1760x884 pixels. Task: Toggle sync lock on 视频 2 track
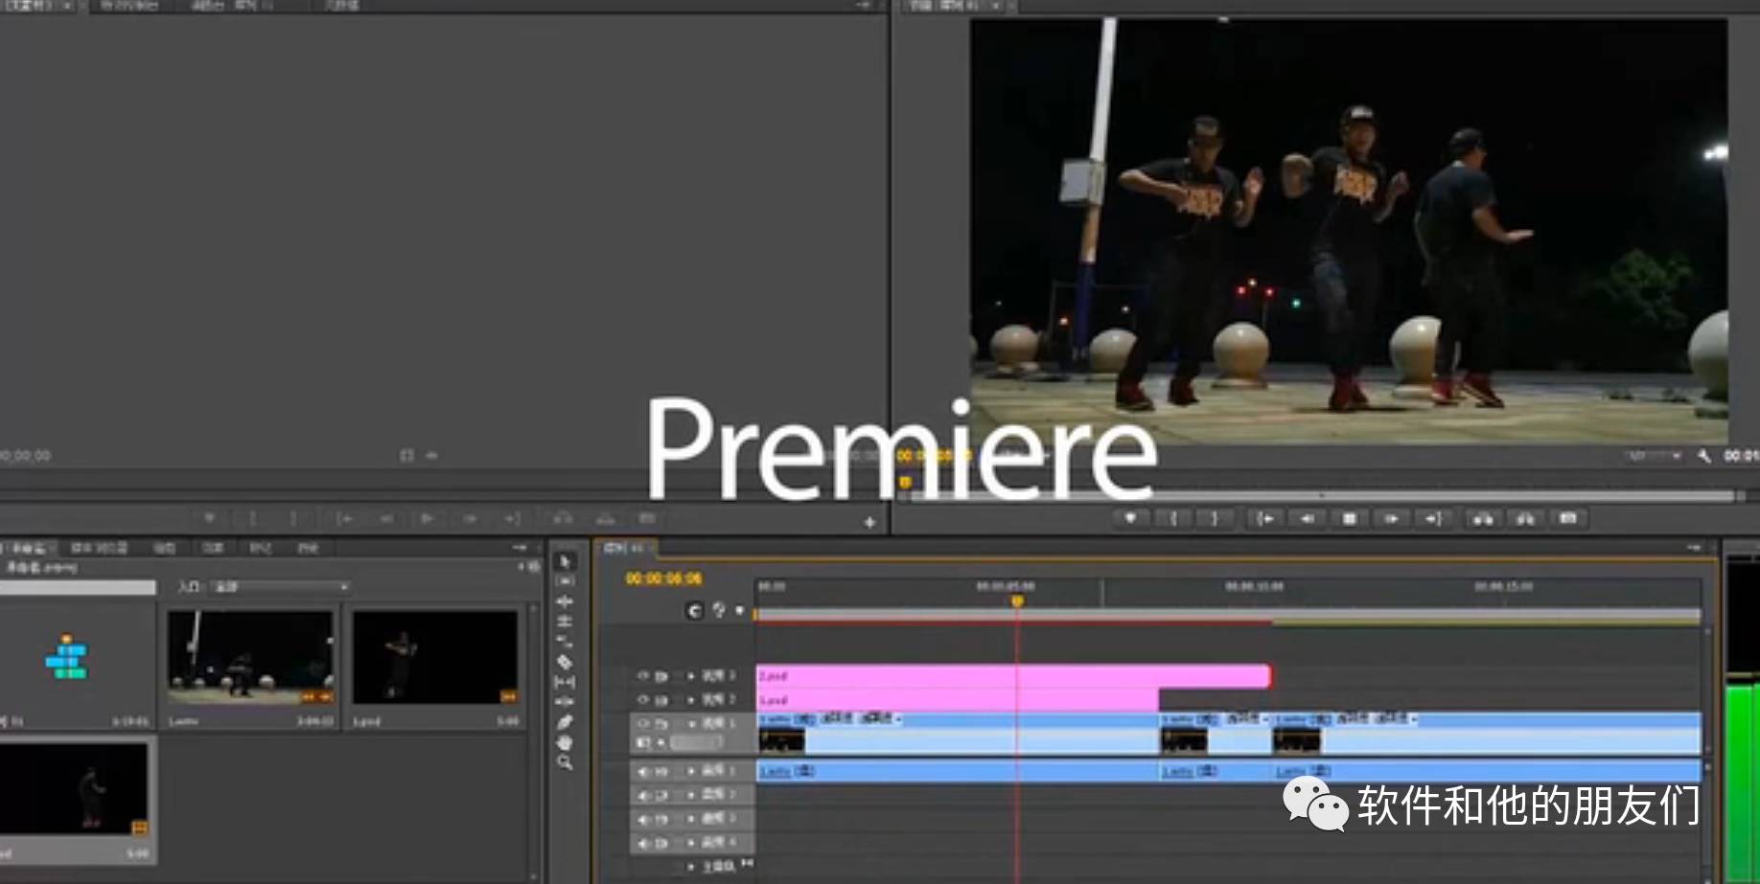(x=661, y=699)
